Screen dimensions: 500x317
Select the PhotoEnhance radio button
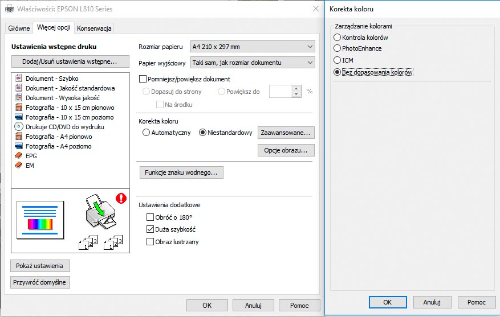(337, 48)
